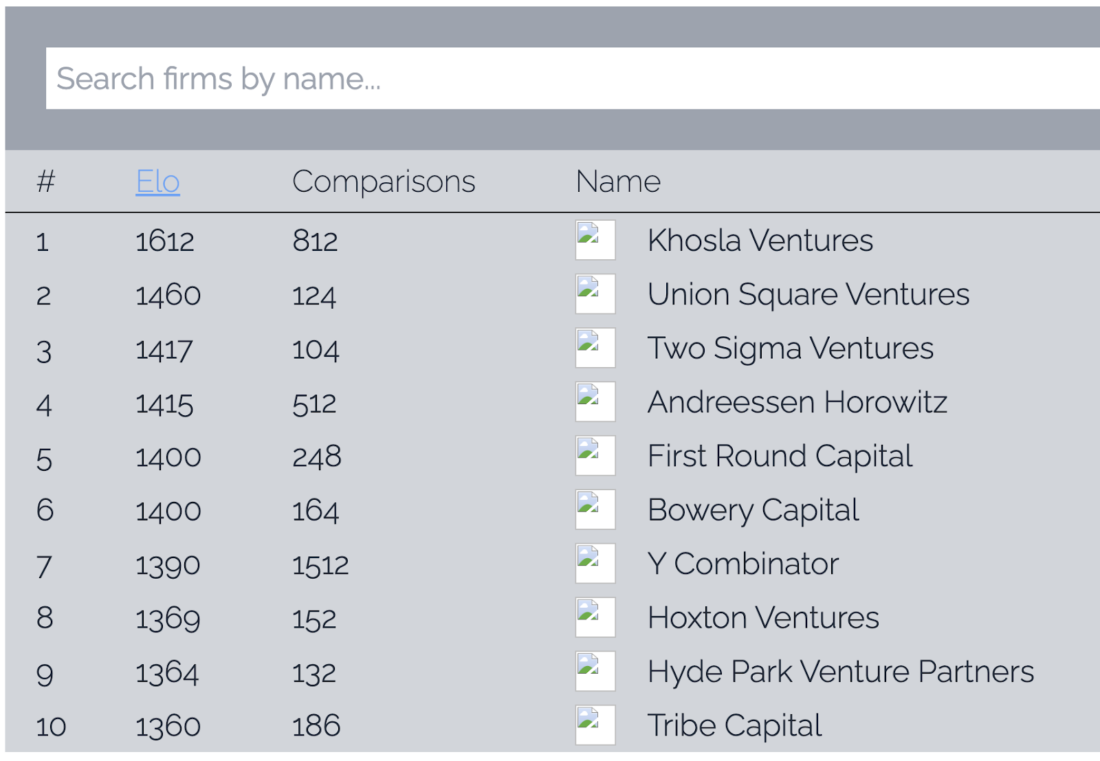Click the Tribe Capital logo icon

point(595,725)
